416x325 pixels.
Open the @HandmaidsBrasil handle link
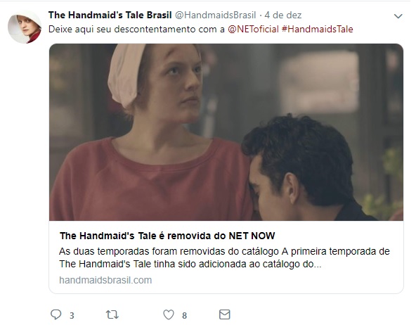tap(216, 15)
